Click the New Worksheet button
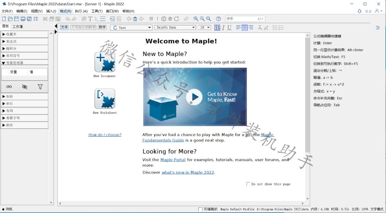This screenshot has height=213, width=386. click(x=105, y=99)
